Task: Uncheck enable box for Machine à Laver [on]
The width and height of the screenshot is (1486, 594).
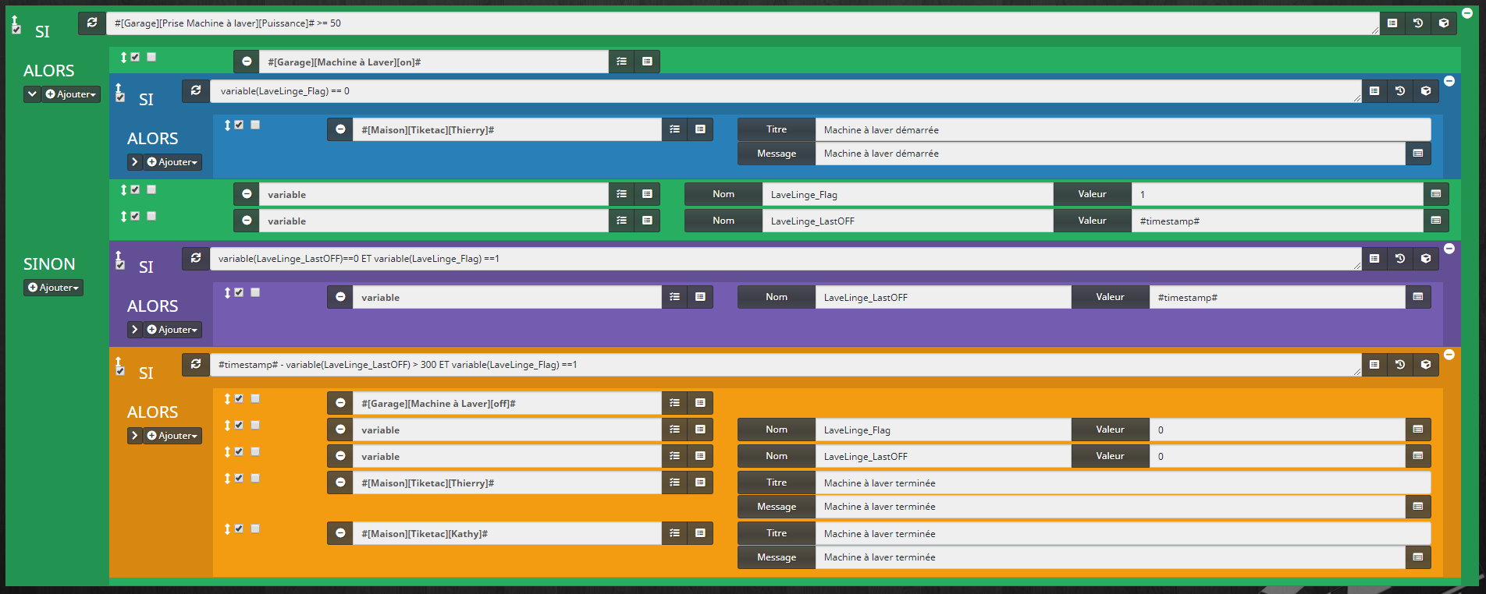Action: [135, 57]
